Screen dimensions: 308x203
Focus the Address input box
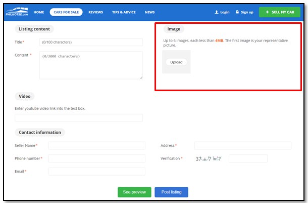(x=243, y=145)
